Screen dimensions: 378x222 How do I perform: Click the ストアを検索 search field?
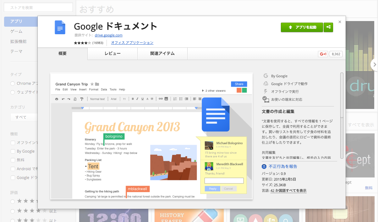point(38,8)
